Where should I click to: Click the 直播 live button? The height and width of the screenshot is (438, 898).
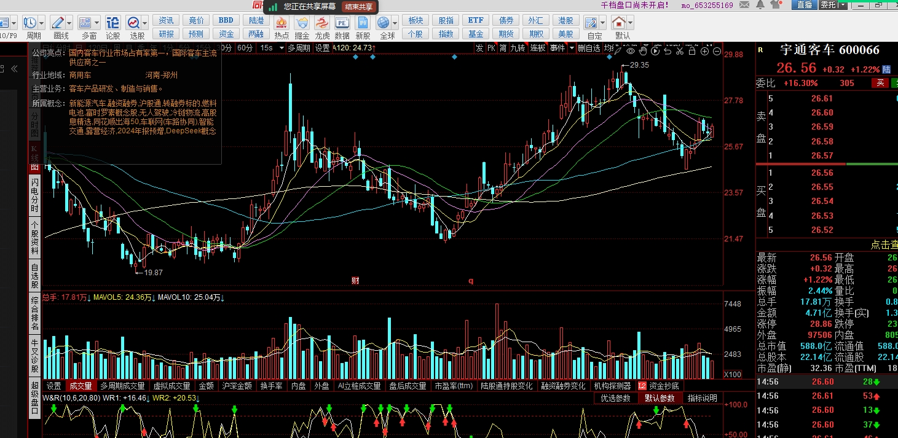point(804,5)
